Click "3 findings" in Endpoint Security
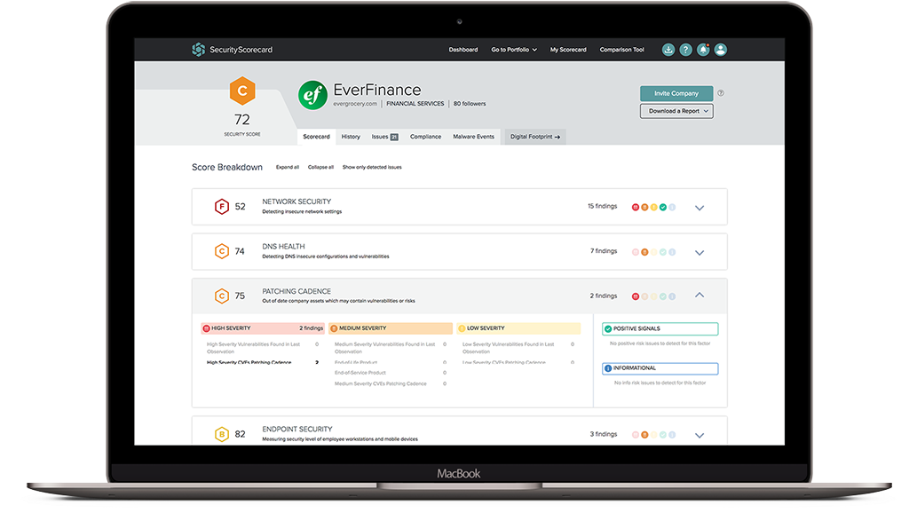 click(604, 434)
